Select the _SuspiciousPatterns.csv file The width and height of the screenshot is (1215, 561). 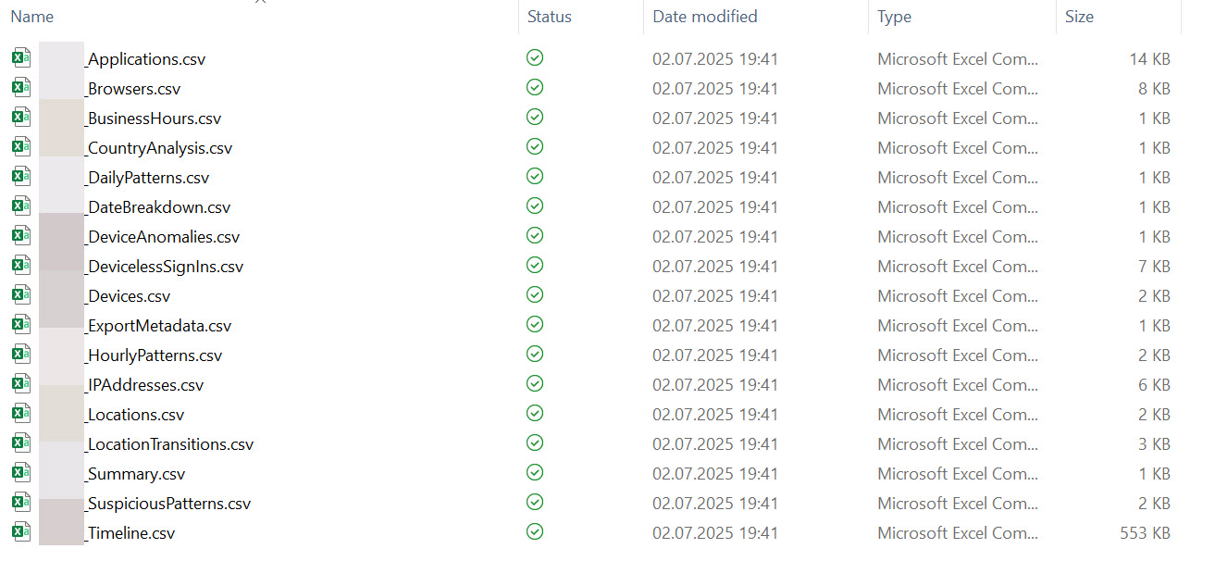[x=168, y=504]
